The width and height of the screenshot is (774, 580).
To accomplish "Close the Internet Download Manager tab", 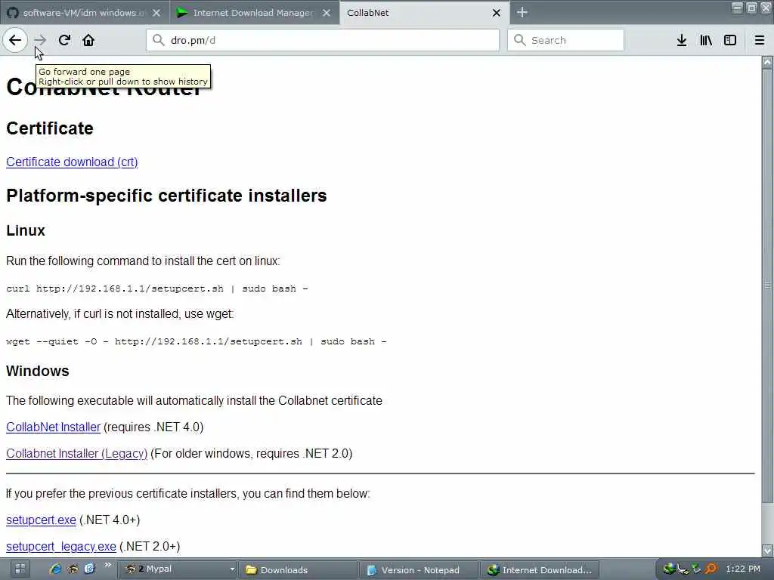I will 327,13.
